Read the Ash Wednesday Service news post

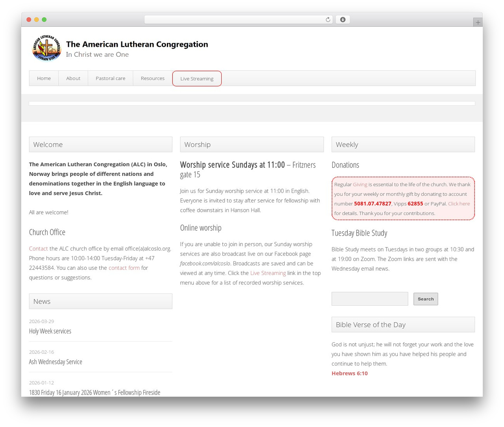56,362
